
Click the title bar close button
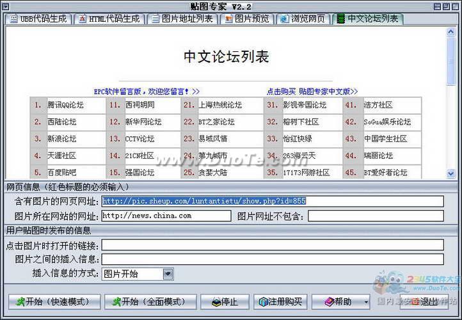(455, 6)
